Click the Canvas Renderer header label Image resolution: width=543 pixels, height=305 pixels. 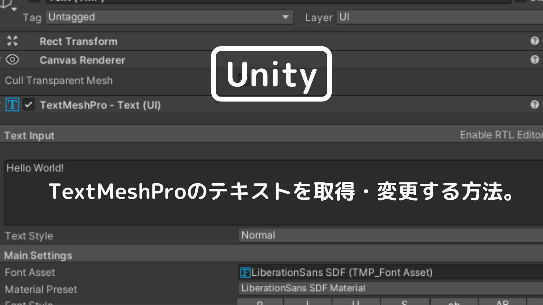[82, 60]
